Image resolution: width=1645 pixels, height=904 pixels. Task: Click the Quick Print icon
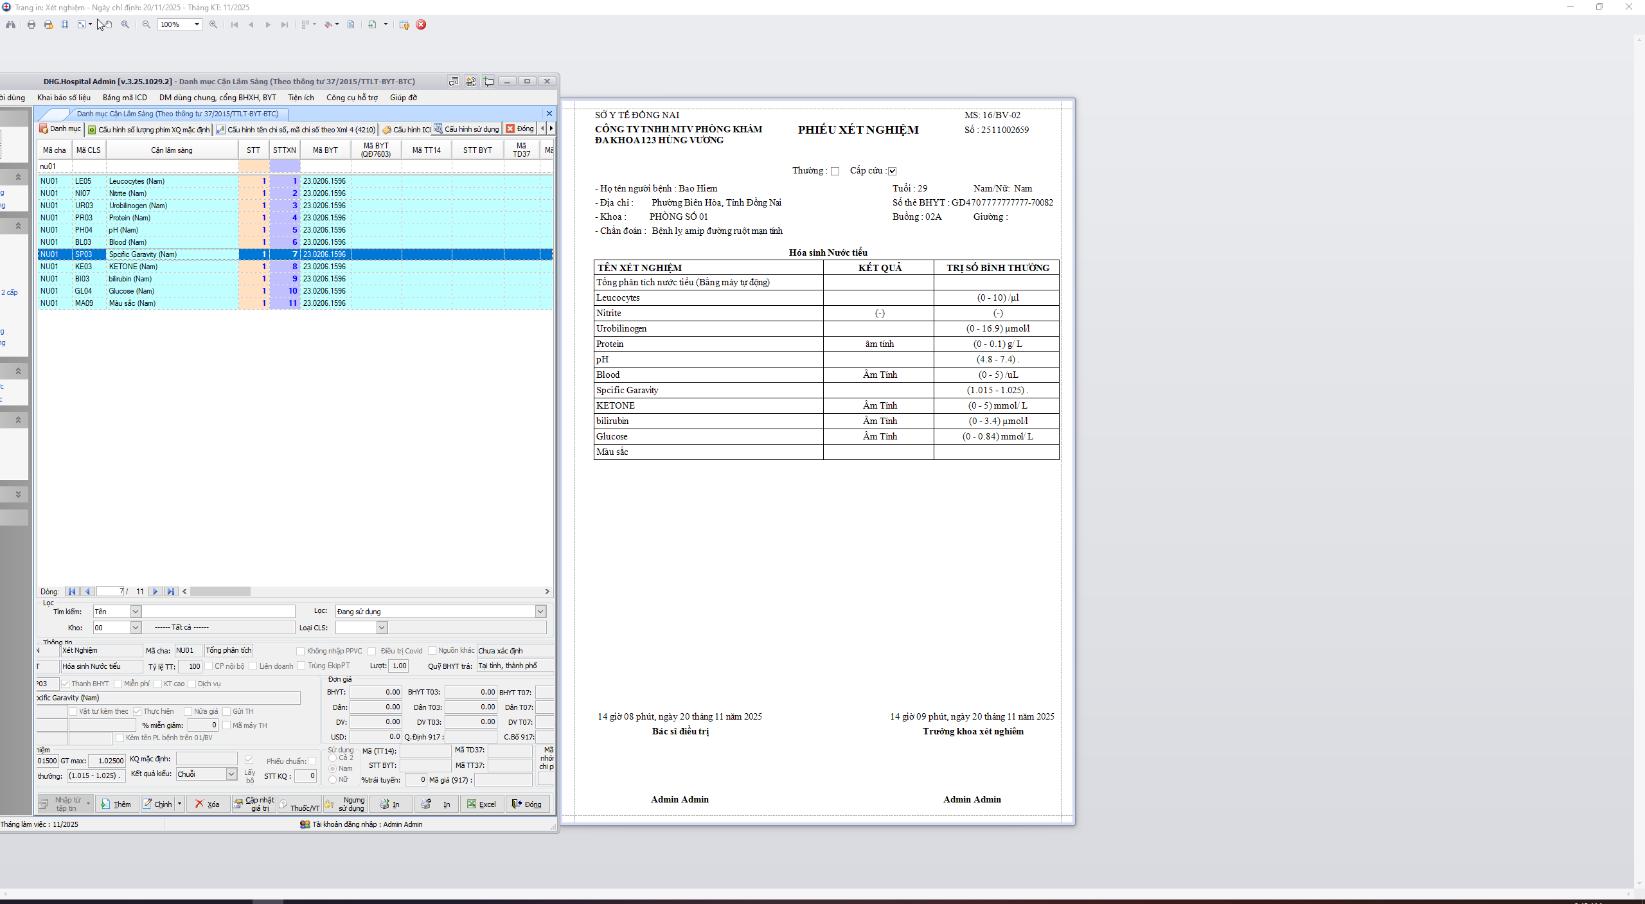click(x=48, y=24)
